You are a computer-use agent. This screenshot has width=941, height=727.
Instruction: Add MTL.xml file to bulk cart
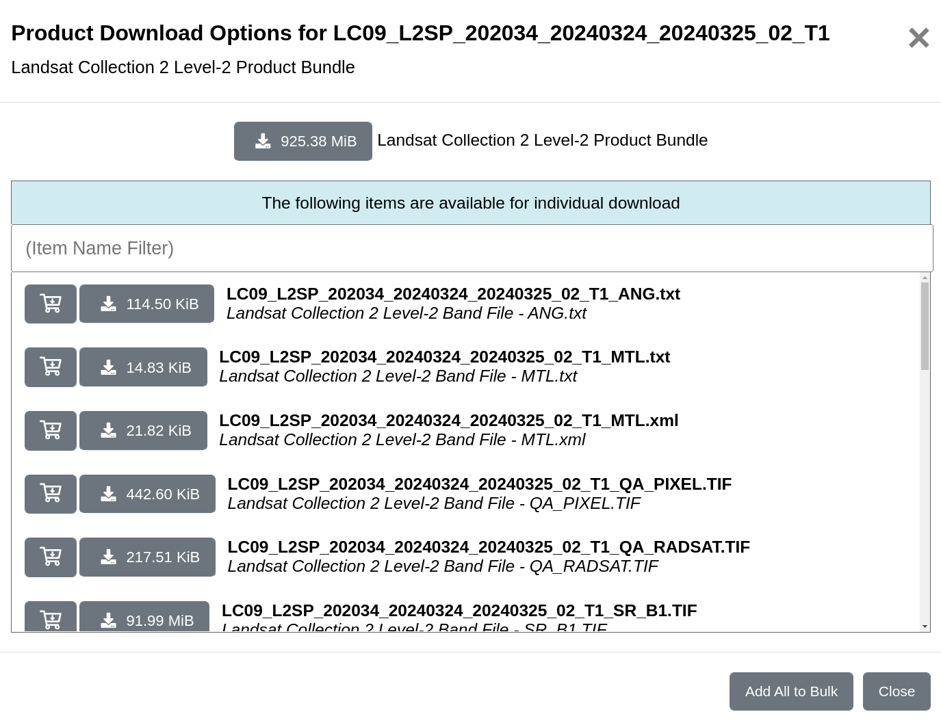[x=51, y=430]
